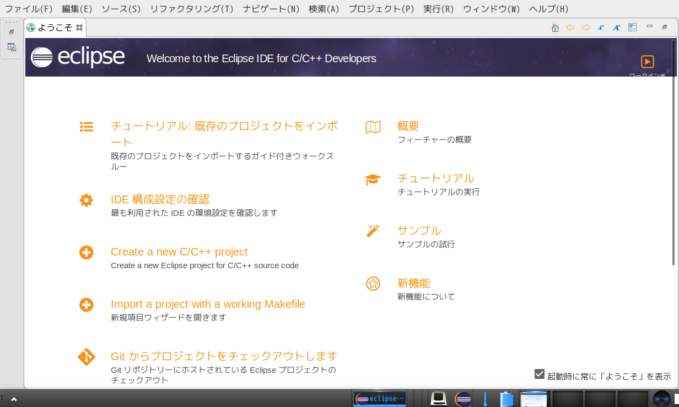
Task: Click the new features star icon
Action: [373, 284]
